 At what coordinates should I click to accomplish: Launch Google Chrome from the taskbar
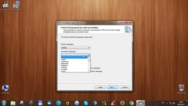131,103
